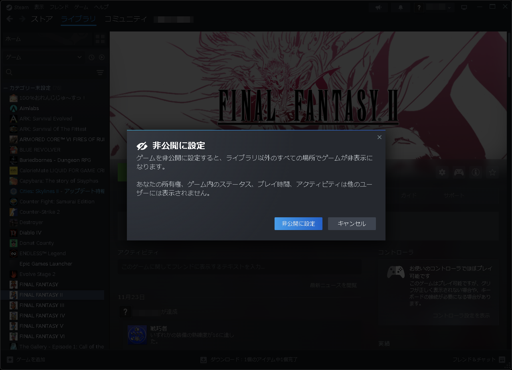Add the game to favorites with the star

[492, 172]
